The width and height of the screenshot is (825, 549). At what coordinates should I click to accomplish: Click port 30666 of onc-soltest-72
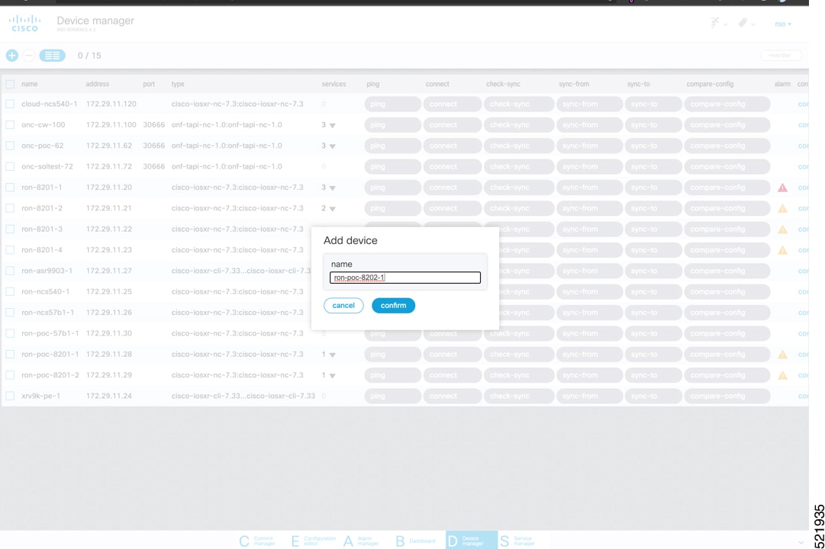[x=153, y=167]
